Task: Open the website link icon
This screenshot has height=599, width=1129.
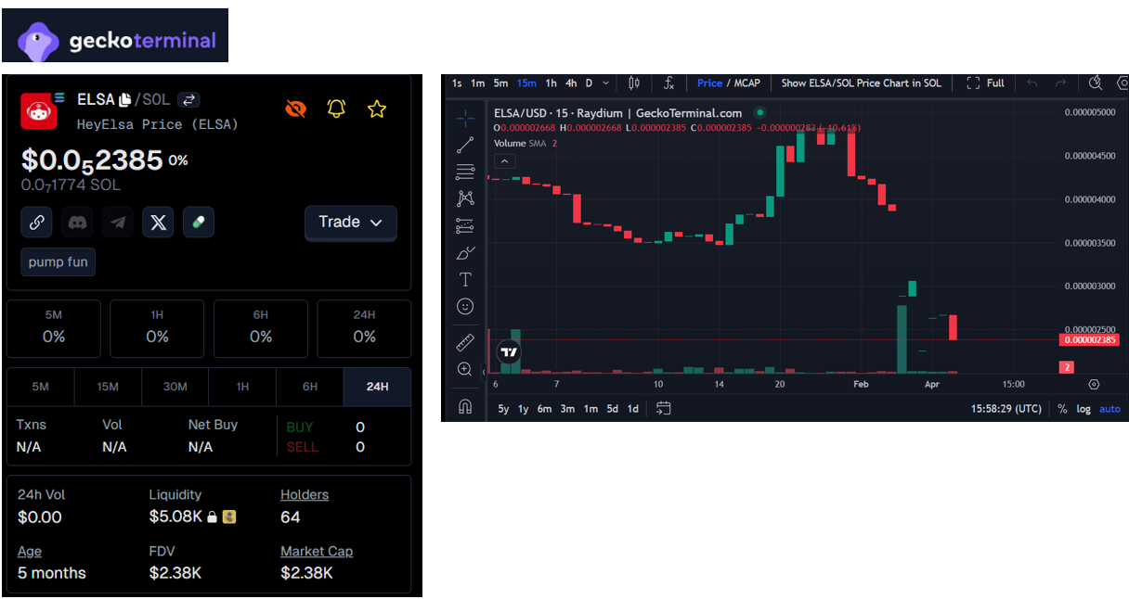Action: coord(37,223)
